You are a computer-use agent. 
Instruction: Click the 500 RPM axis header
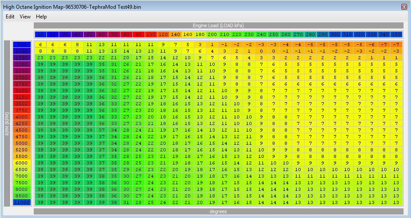[x=22, y=44]
